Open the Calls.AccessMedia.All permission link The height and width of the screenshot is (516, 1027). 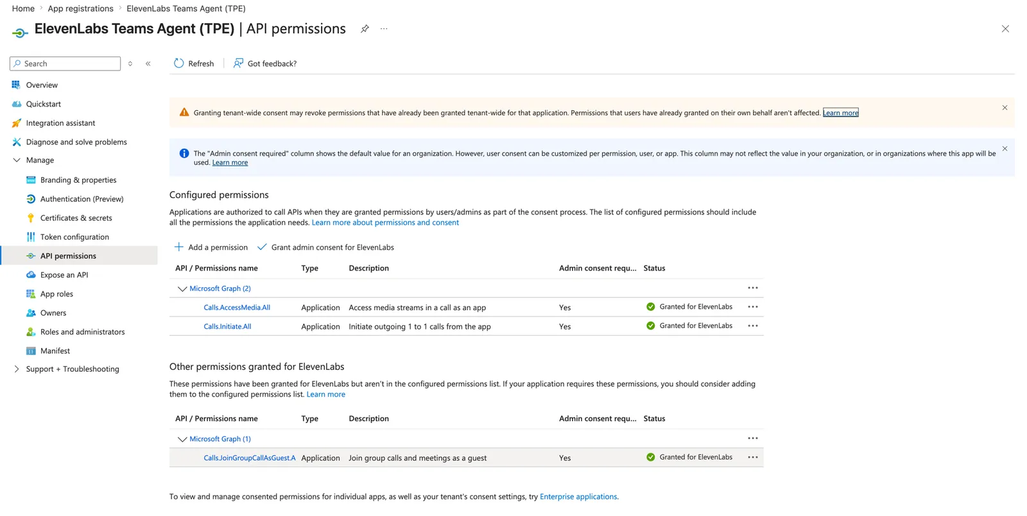point(237,308)
